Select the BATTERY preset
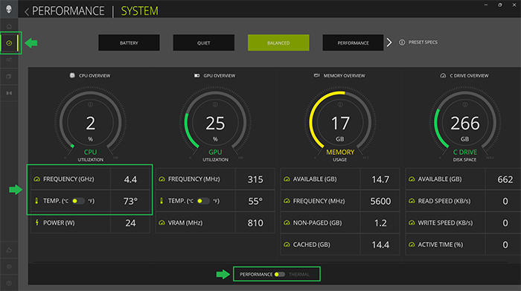The height and width of the screenshot is (291, 521). coord(129,43)
